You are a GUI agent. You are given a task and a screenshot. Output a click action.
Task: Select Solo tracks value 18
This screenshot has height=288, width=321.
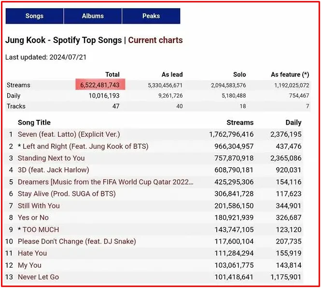(243, 106)
